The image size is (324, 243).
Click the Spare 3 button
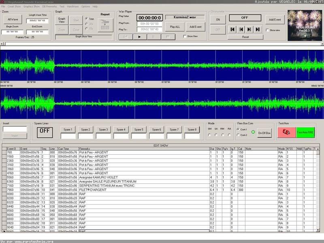point(103,130)
